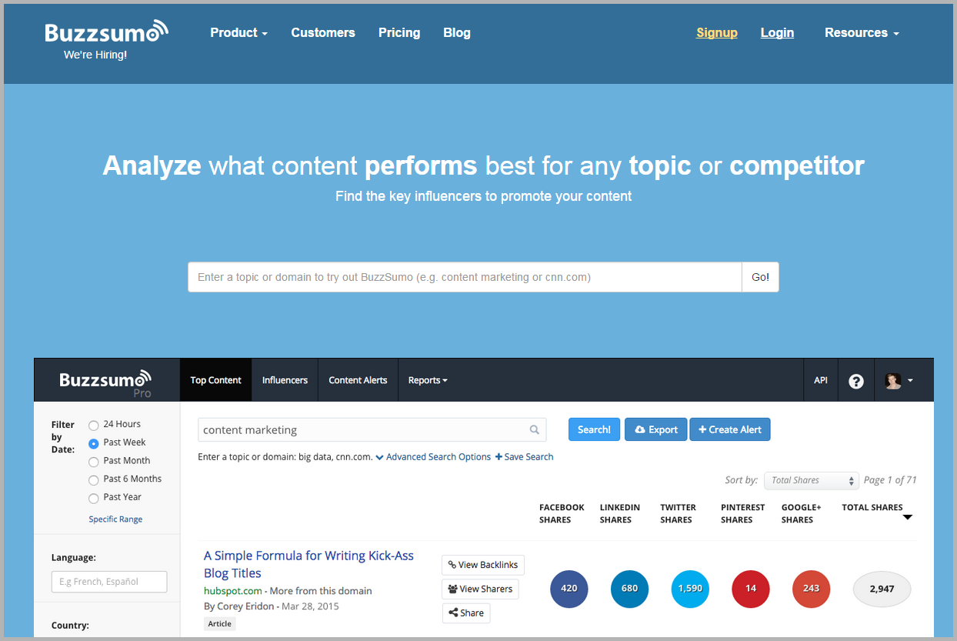The width and height of the screenshot is (957, 641).
Task: Click the Create Alert button
Action: (730, 429)
